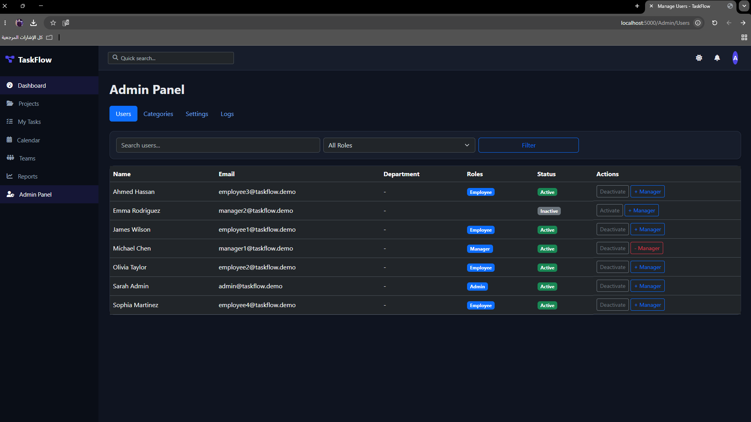Click the Admin role badge
The height and width of the screenshot is (422, 751).
coord(477,286)
